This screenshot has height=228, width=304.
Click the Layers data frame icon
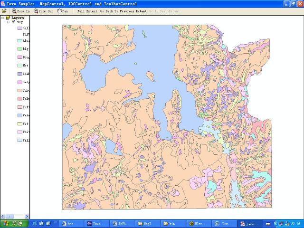tap(8, 18)
